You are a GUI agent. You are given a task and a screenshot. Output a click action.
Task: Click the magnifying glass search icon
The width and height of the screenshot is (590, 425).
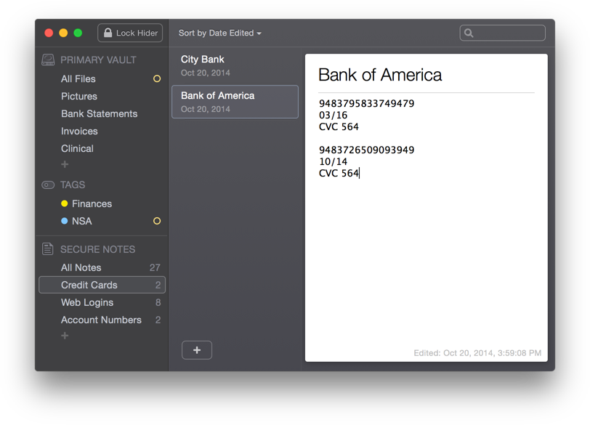point(469,33)
